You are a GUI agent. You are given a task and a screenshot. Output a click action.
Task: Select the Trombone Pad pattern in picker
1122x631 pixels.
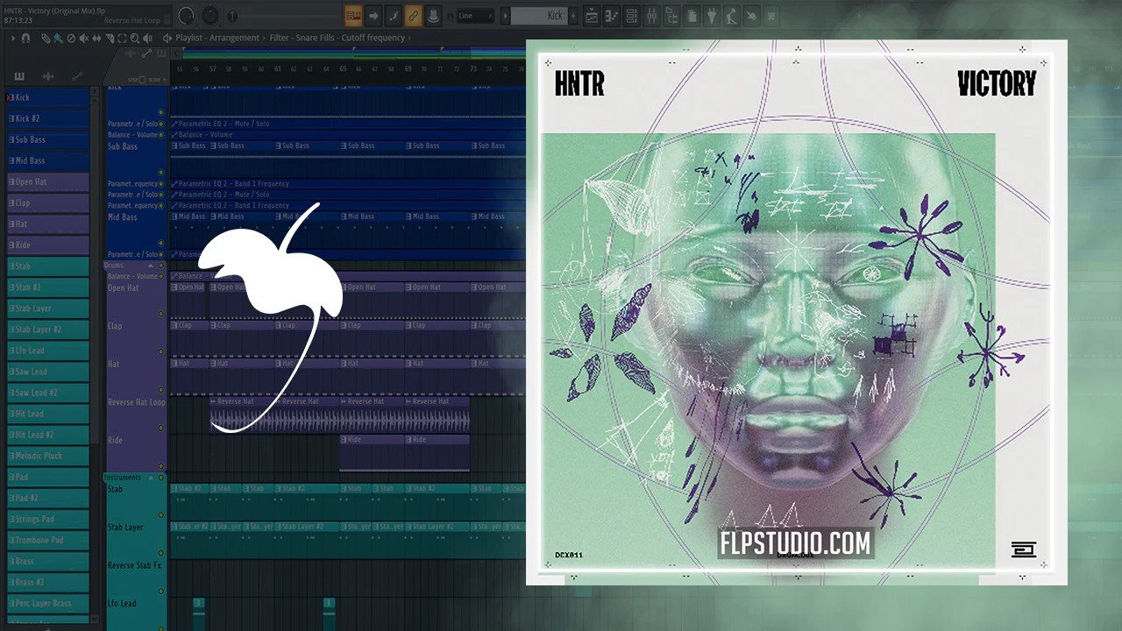pyautogui.click(x=48, y=540)
